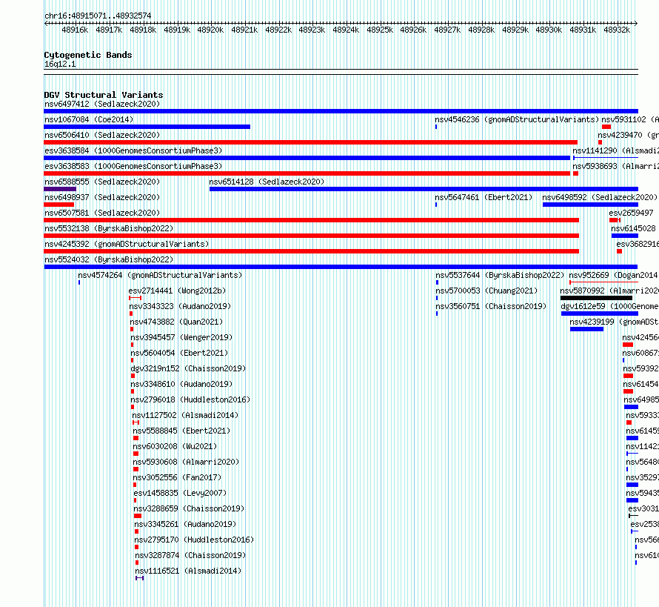Select the 48920k ruler position
Image resolution: width=659 pixels, height=607 pixels.
210,30
